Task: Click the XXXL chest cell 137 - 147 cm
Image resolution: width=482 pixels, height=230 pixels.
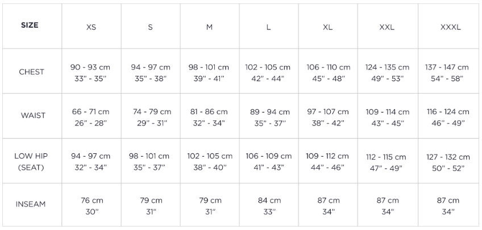Action: point(447,73)
